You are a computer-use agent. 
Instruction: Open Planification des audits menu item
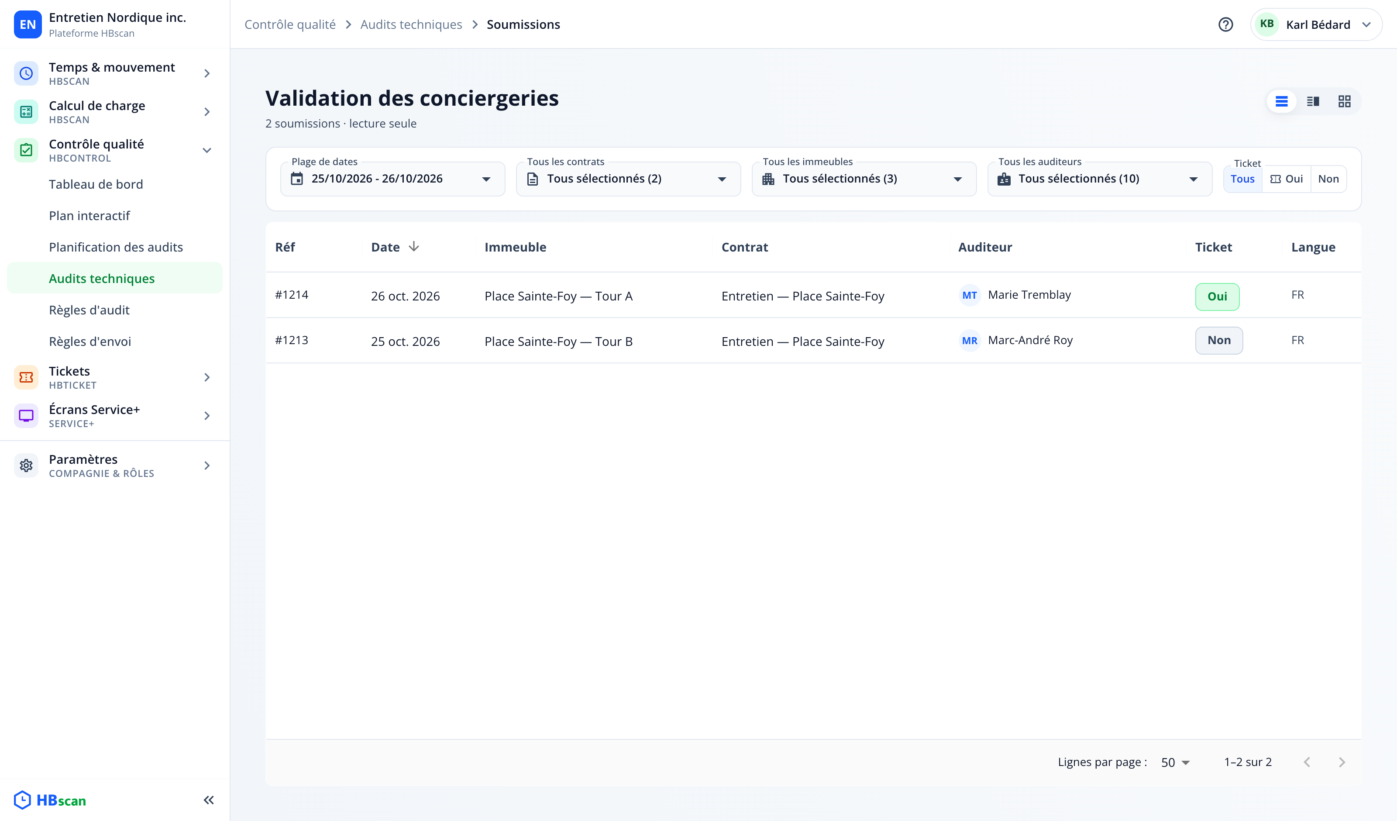(x=114, y=247)
